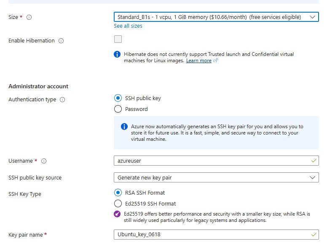Screen dimensions: 327x248
Task: Open the See all sizes link
Action: tap(128, 26)
